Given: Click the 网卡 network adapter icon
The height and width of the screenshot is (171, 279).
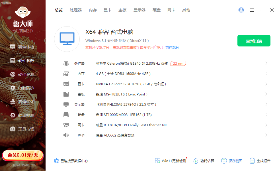Looking at the screenshot, I should pyautogui.click(x=66, y=125).
